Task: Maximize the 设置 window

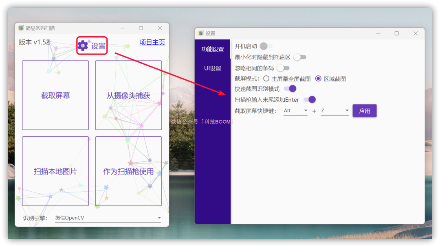Action: 396,33
